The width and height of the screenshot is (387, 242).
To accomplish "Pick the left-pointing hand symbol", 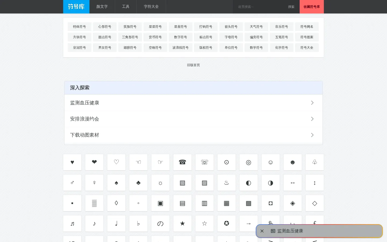I will [138, 162].
